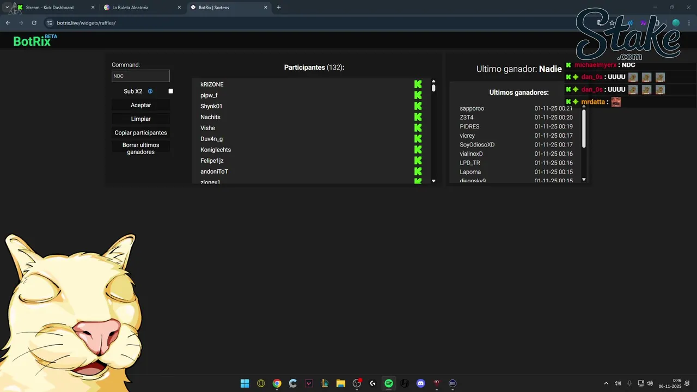The image size is (697, 392).
Task: Select participant kRIZONE
Action: [212, 84]
